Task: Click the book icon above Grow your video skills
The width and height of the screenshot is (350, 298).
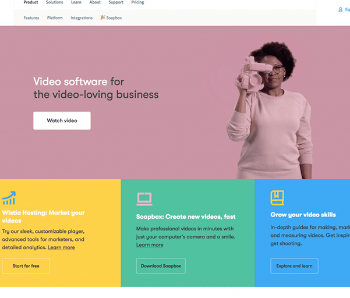Action: 277,198
